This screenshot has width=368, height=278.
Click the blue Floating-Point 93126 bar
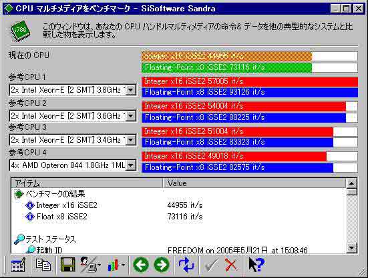point(250,92)
